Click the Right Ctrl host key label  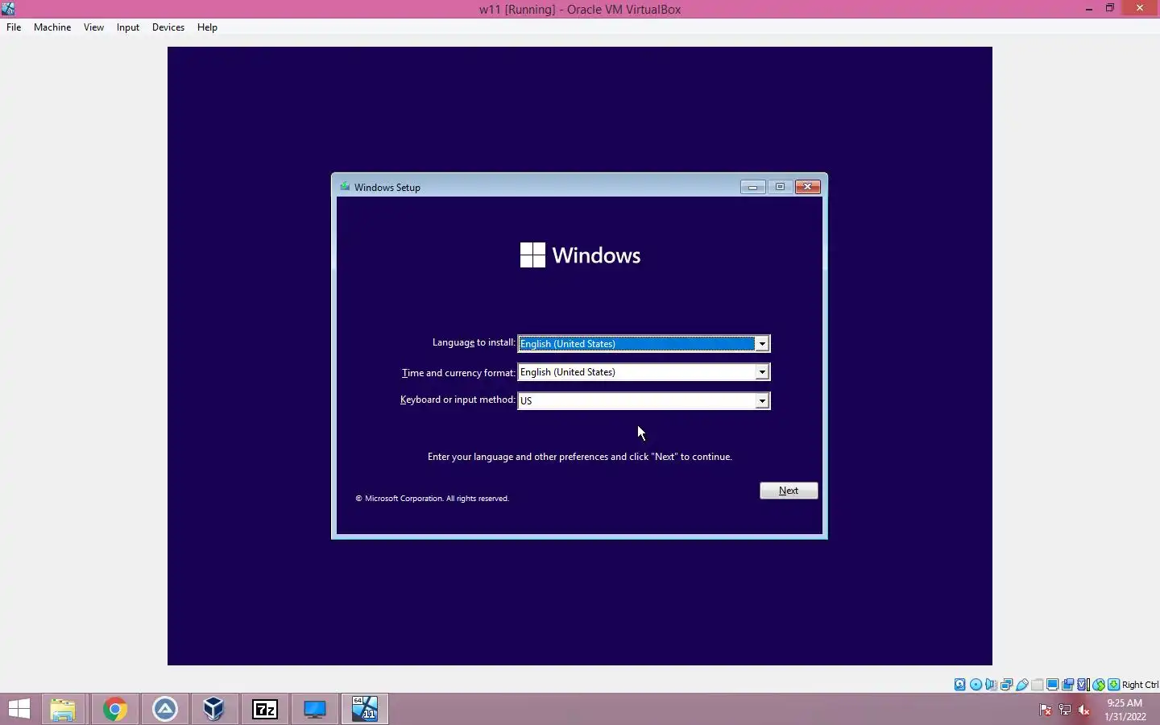(1140, 685)
